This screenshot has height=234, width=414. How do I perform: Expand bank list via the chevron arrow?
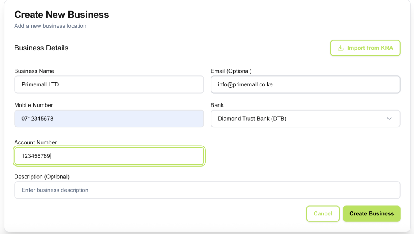coord(389,119)
